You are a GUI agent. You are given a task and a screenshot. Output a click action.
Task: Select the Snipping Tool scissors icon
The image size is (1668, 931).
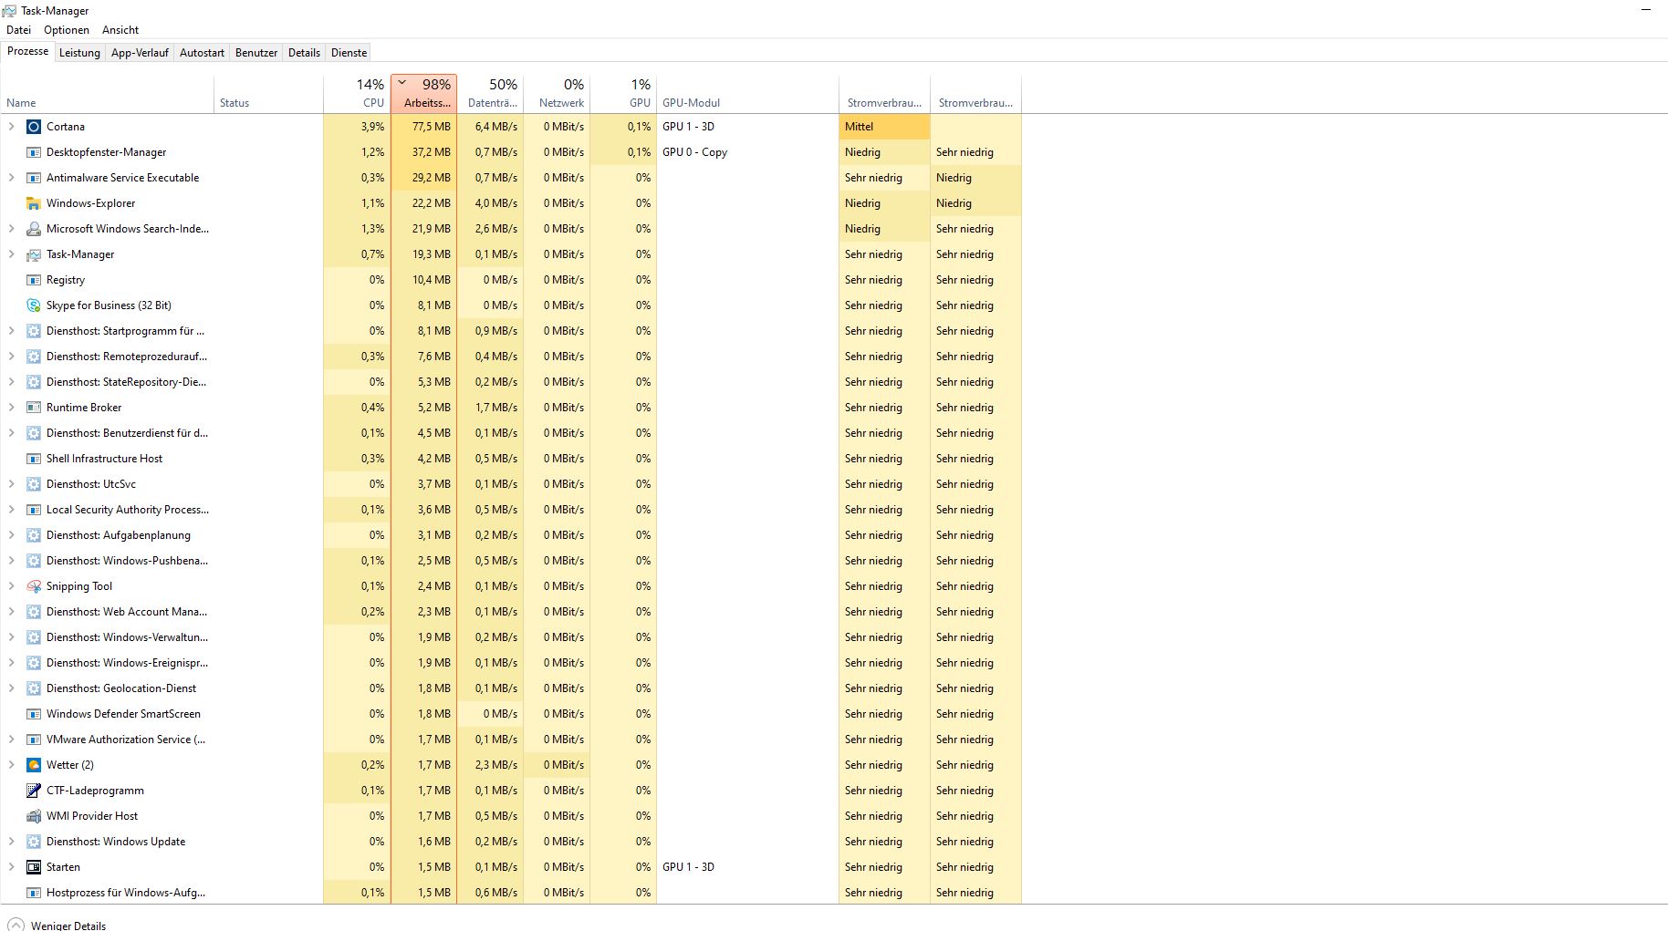(34, 586)
